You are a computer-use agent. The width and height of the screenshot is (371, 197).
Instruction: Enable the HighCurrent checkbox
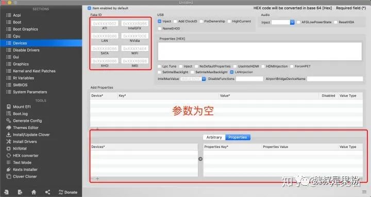[229, 21]
